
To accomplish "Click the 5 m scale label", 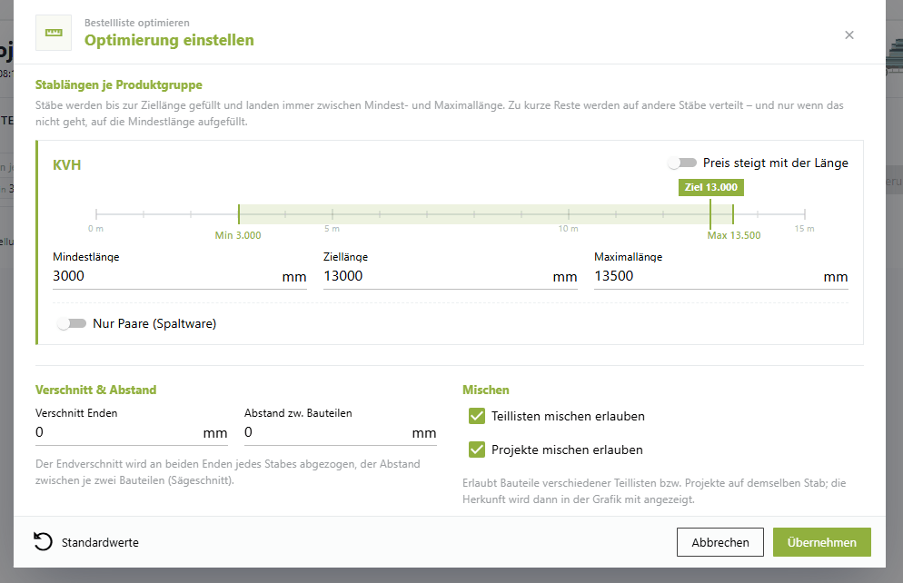I will point(332,229).
